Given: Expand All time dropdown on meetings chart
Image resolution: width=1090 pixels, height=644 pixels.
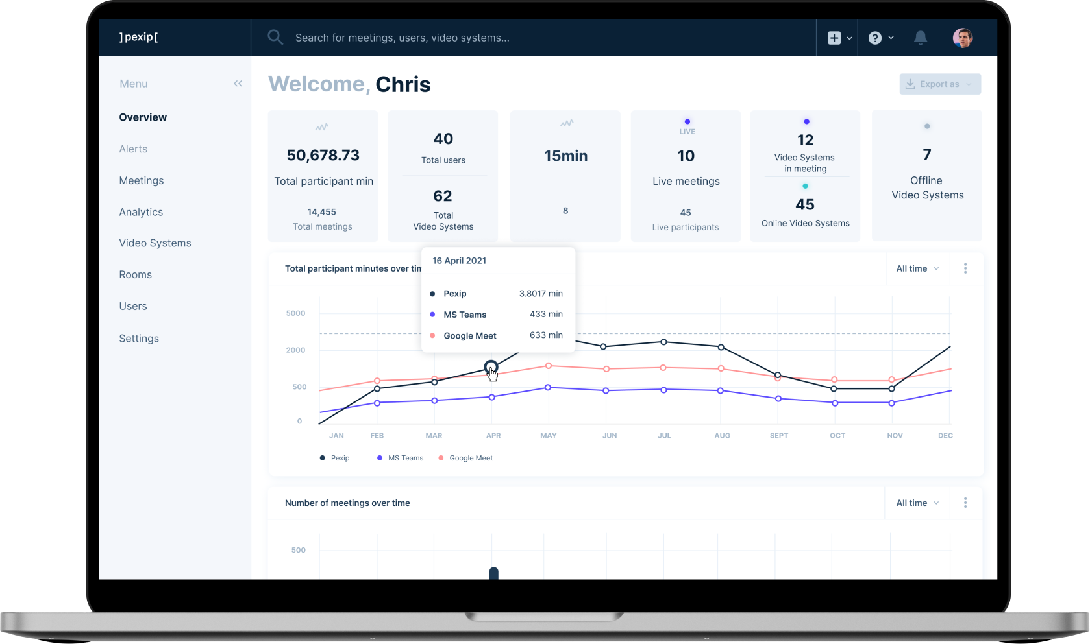Looking at the screenshot, I should pyautogui.click(x=917, y=503).
